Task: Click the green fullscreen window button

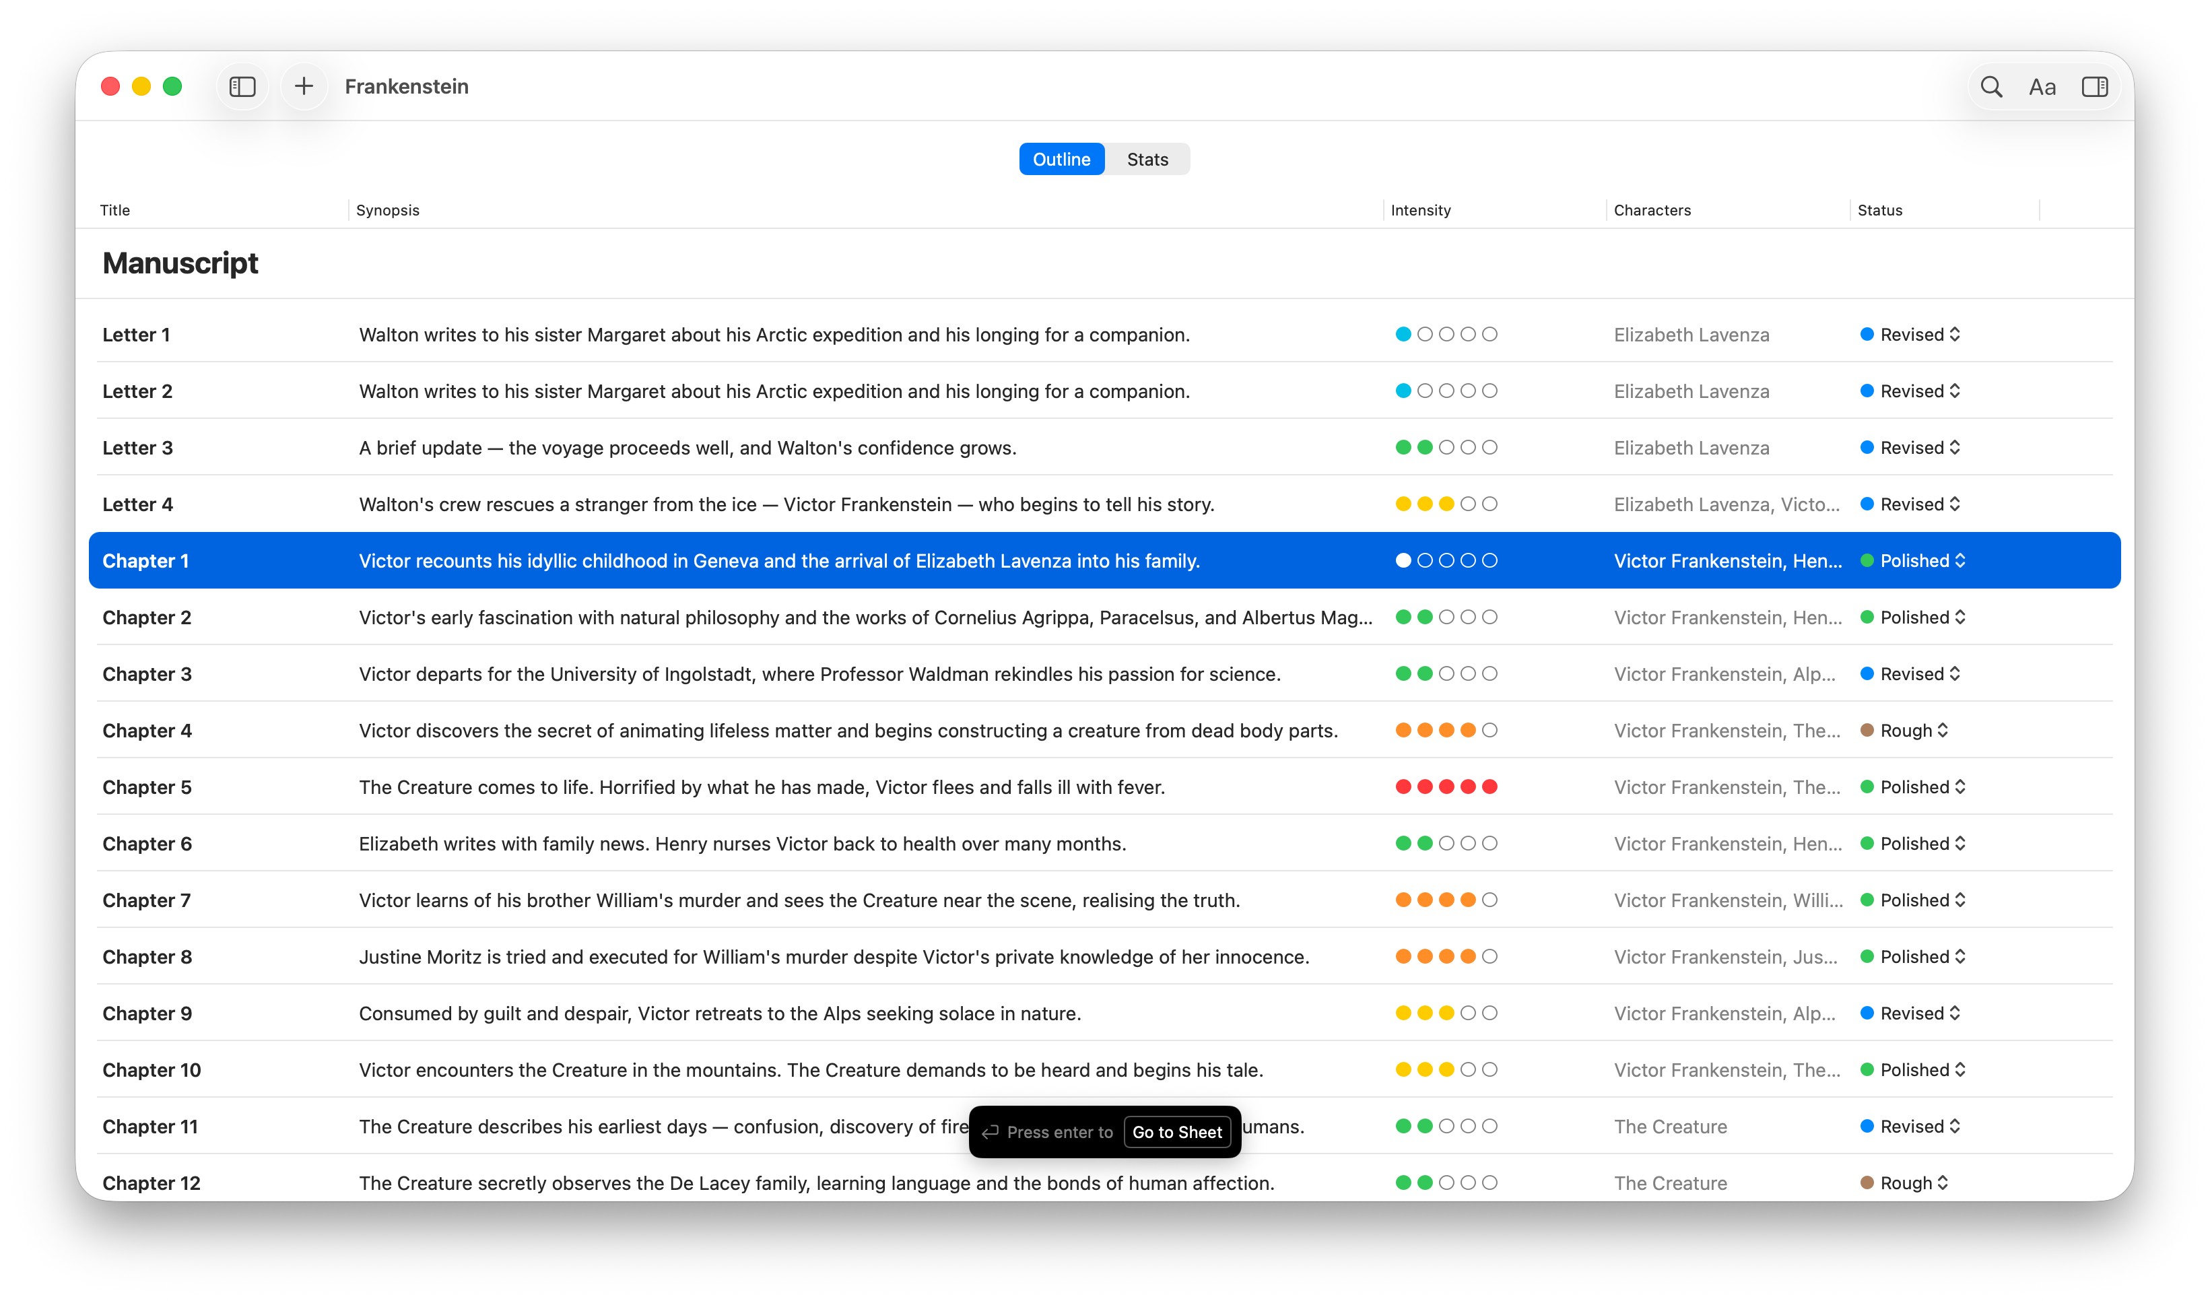Action: point(173,86)
